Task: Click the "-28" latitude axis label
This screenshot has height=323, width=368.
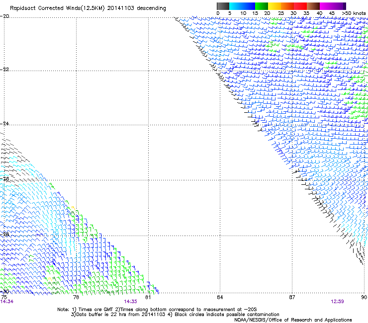Action: pos(4,234)
